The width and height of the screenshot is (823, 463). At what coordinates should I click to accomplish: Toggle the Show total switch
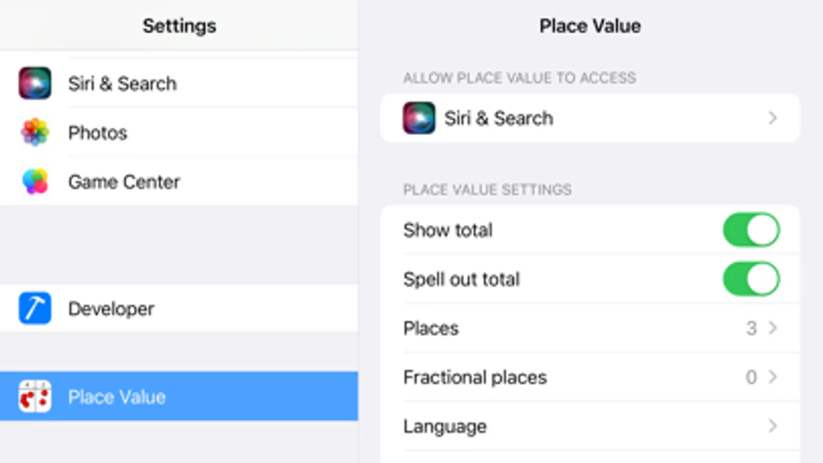[751, 230]
